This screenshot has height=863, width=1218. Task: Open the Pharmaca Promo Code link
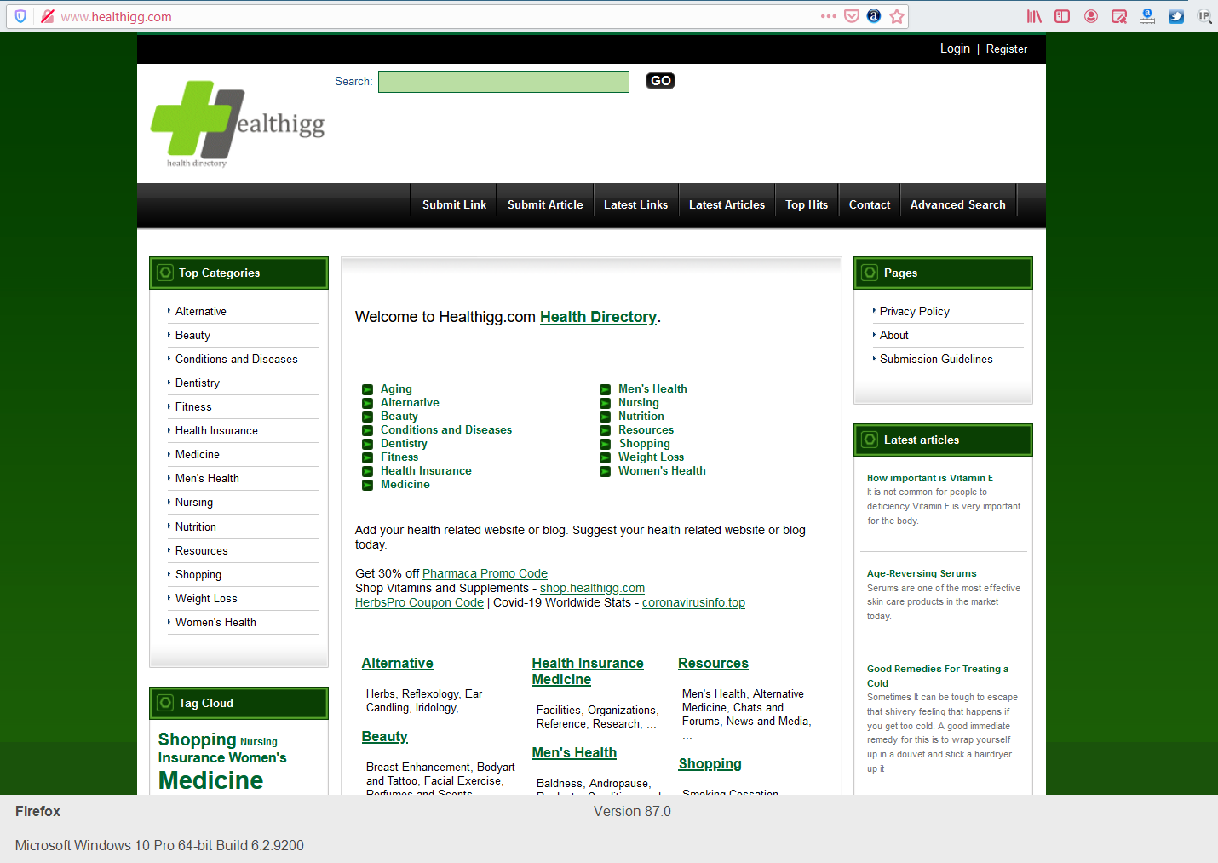485,573
